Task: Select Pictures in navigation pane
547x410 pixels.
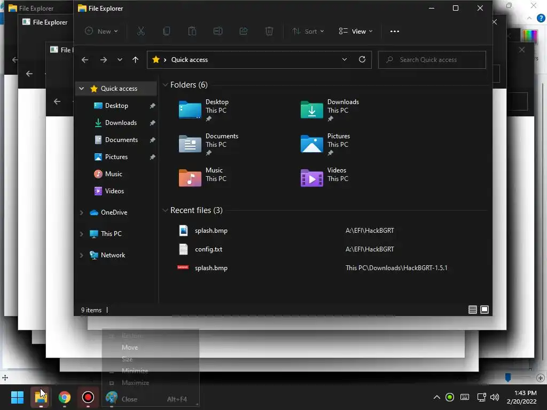Action: pos(116,157)
